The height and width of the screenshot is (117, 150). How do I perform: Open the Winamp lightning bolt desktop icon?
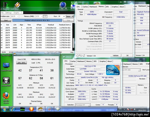click(17, 4)
